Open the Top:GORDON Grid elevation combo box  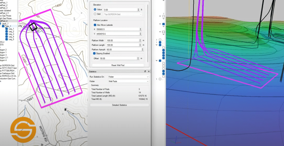[x=123, y=14]
